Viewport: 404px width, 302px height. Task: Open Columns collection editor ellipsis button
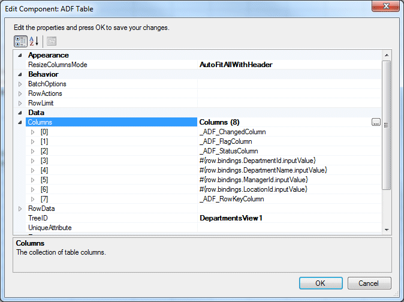[x=376, y=122]
